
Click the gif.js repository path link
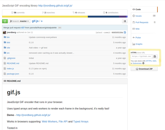tap(35, 21)
